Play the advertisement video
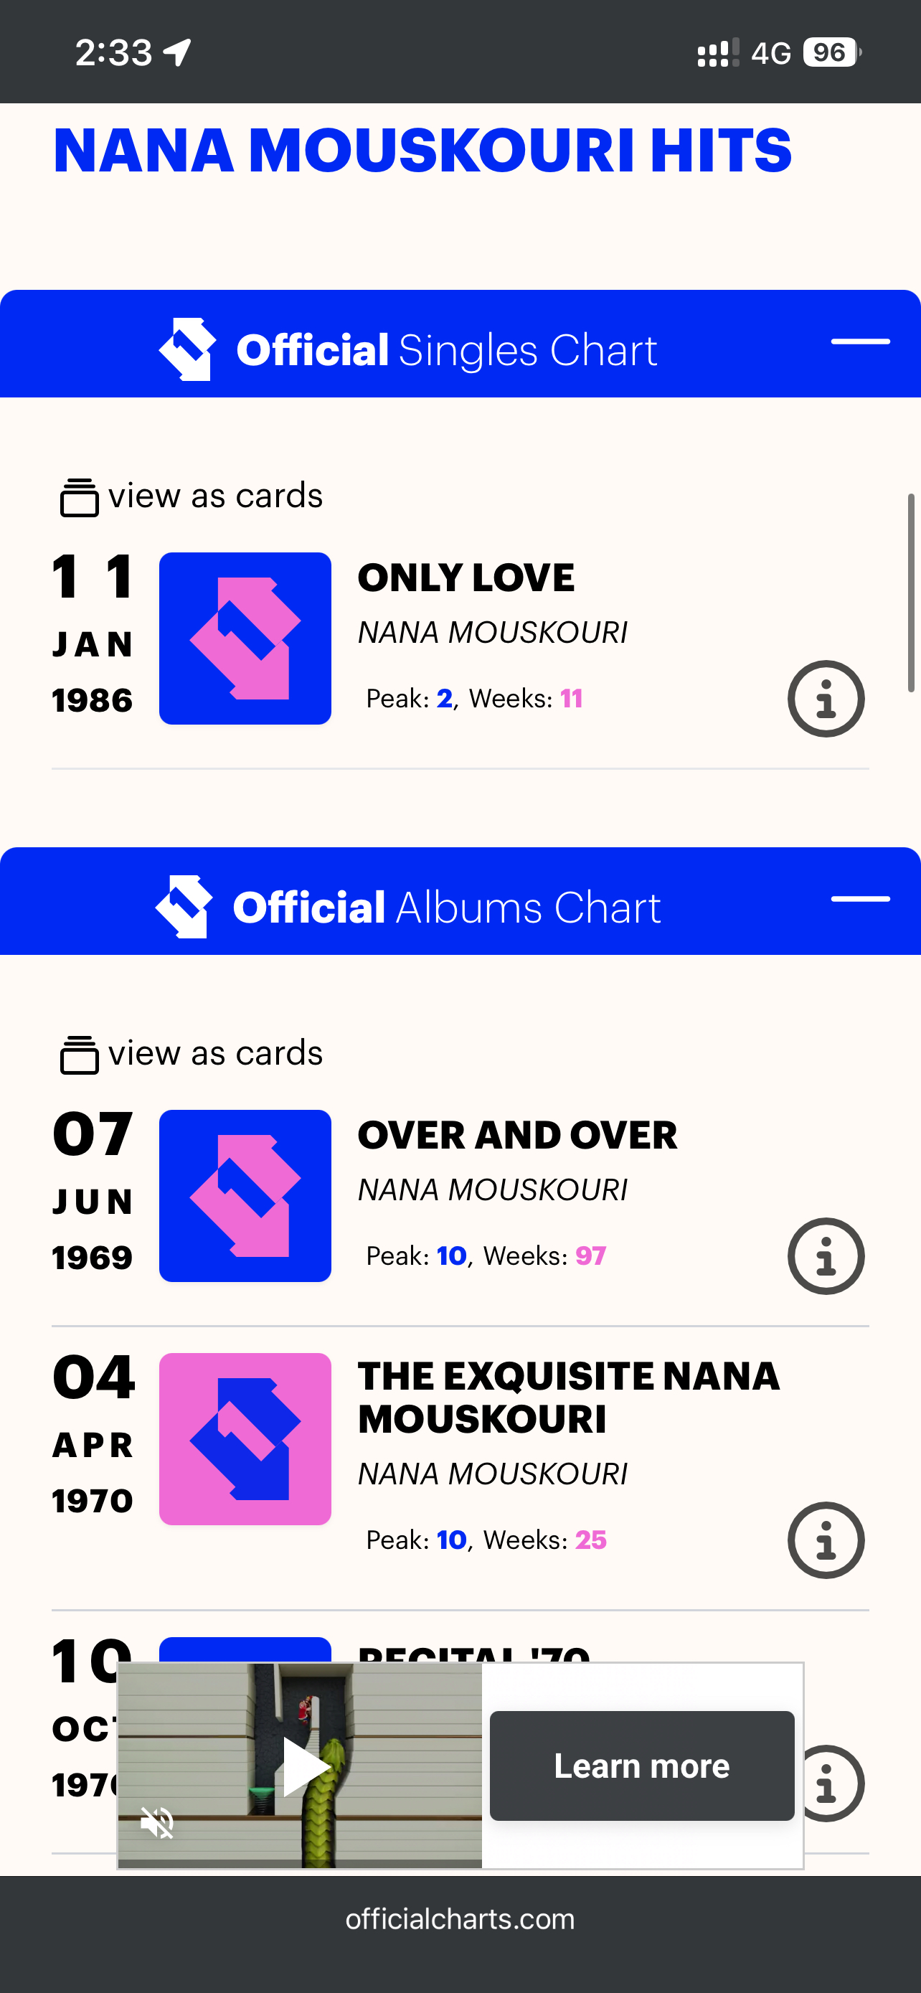 (x=305, y=1766)
